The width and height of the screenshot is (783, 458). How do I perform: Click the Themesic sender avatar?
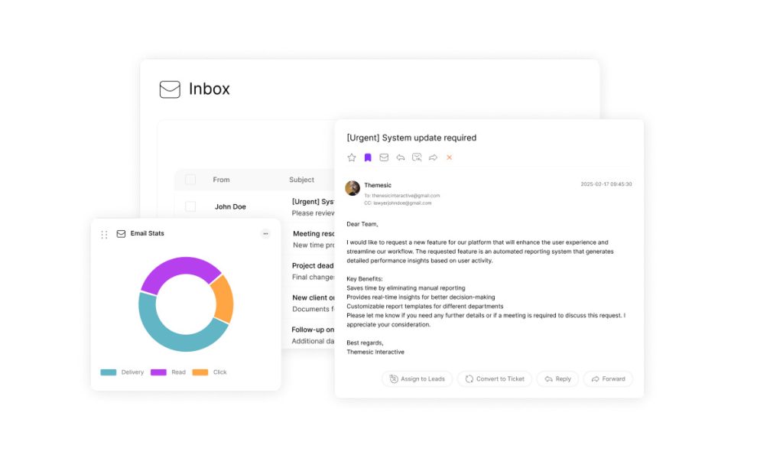point(353,188)
